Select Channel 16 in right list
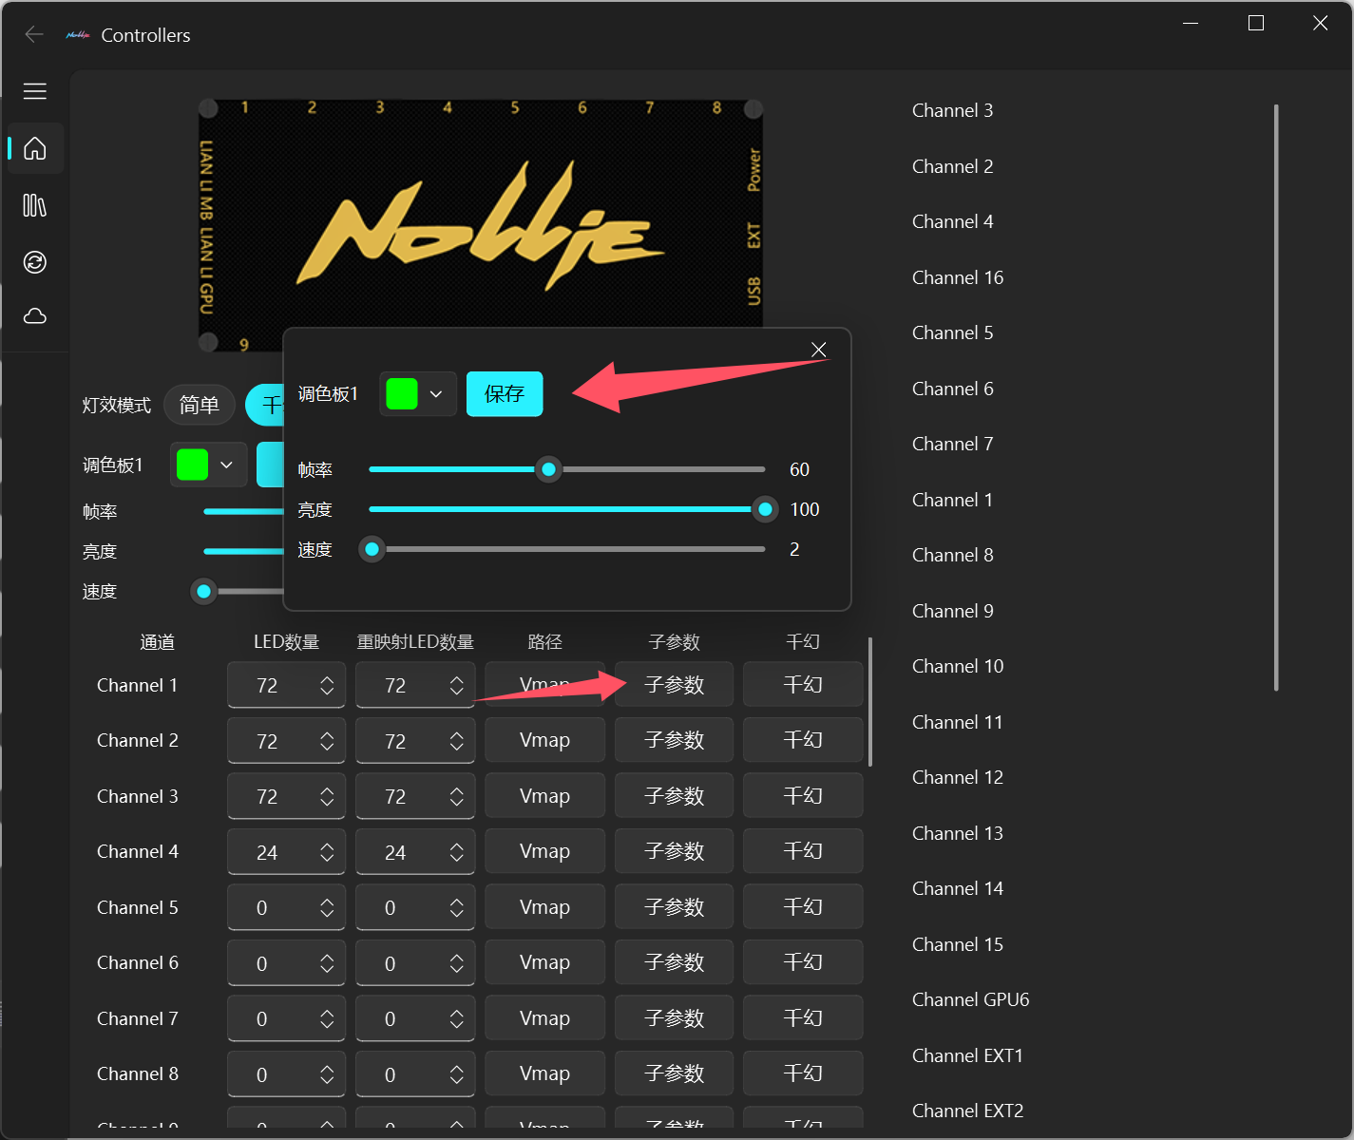Image resolution: width=1354 pixels, height=1140 pixels. [x=958, y=278]
